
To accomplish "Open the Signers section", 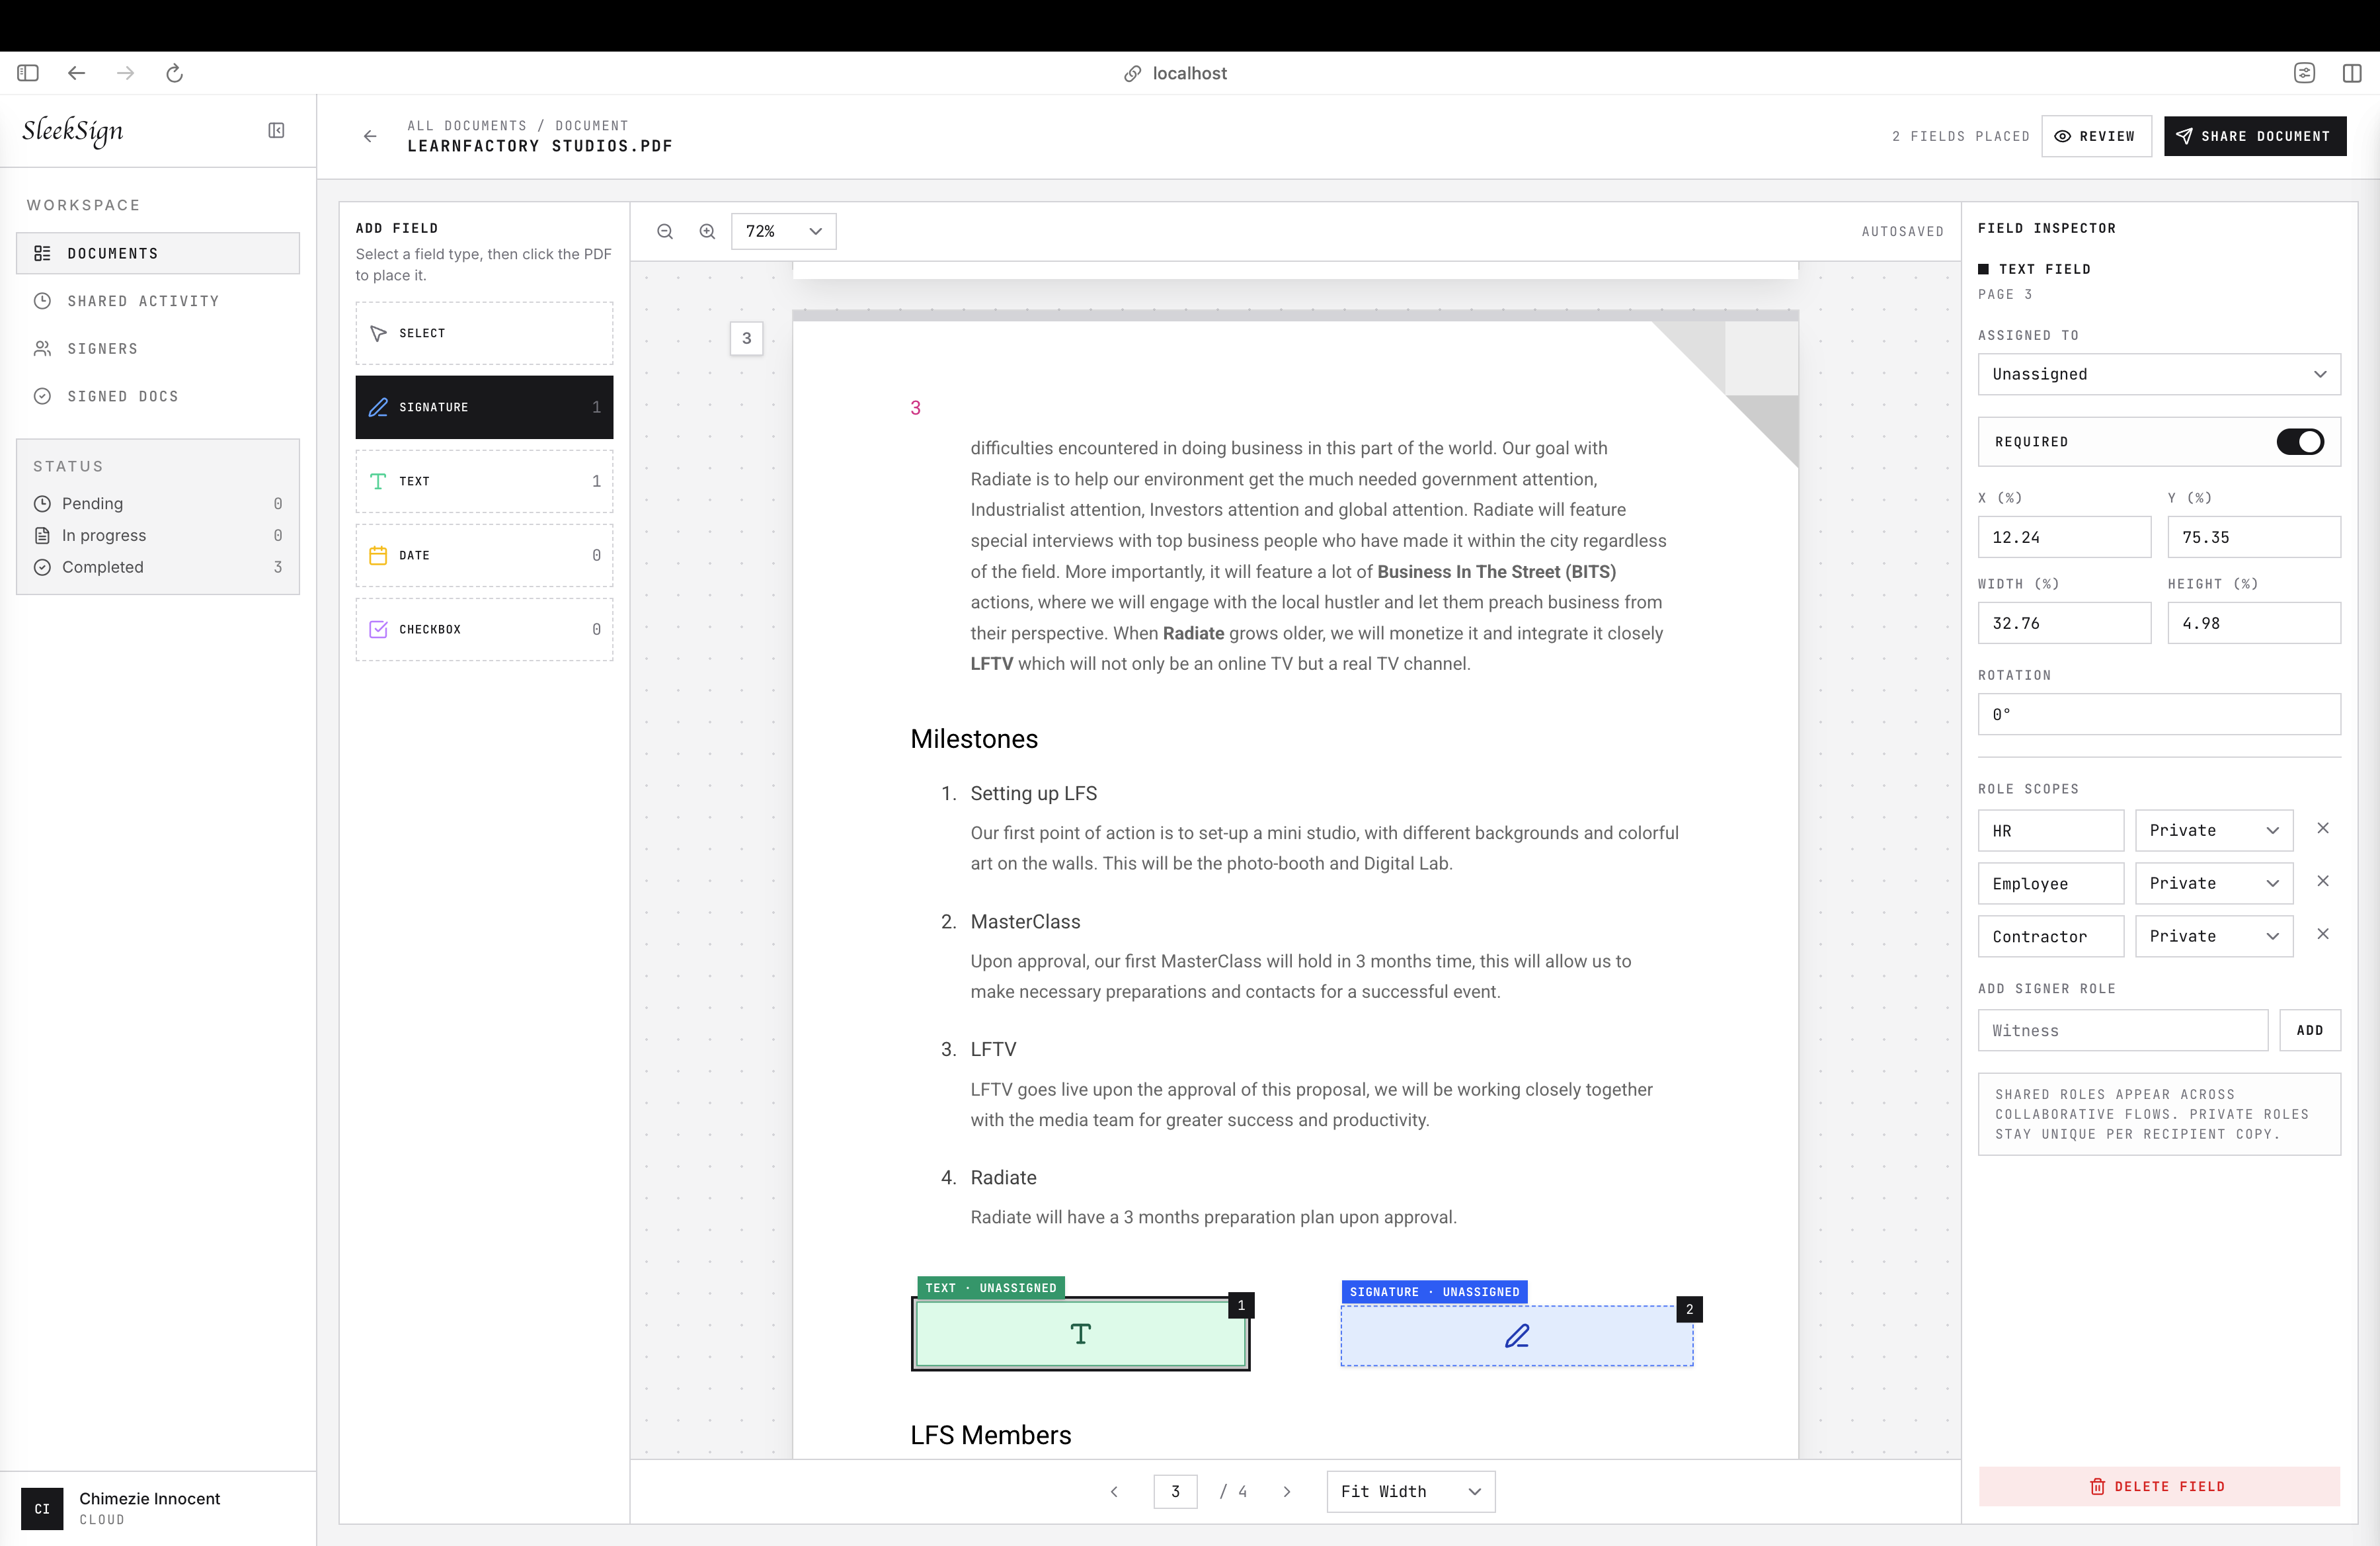I will tap(158, 349).
